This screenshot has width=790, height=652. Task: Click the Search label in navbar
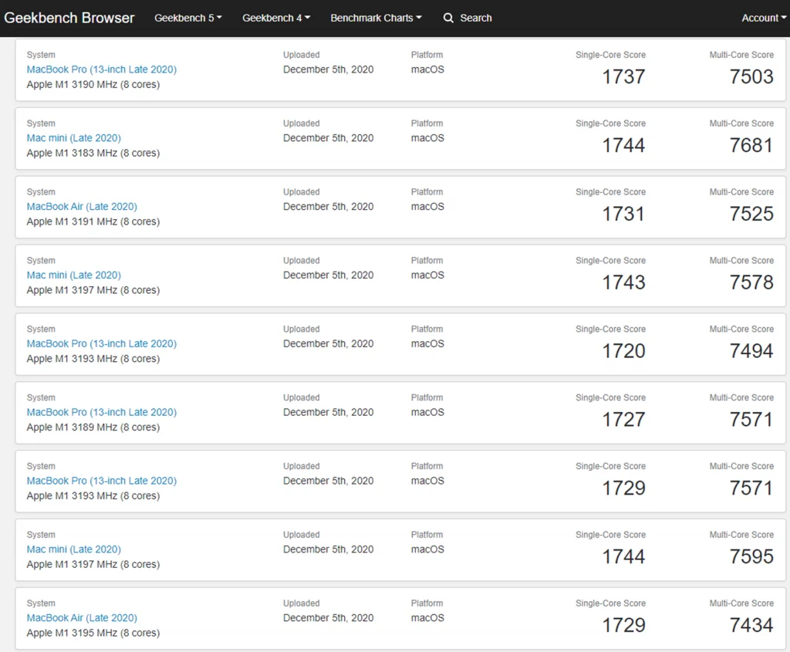pyautogui.click(x=475, y=19)
